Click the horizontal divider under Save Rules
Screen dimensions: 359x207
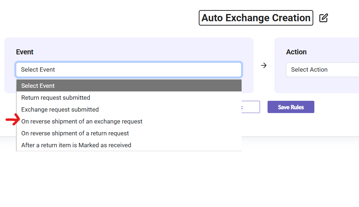click(x=299, y=137)
